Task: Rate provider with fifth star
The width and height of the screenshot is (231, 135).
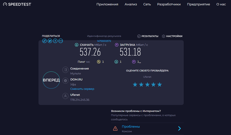Action: (x=159, y=85)
